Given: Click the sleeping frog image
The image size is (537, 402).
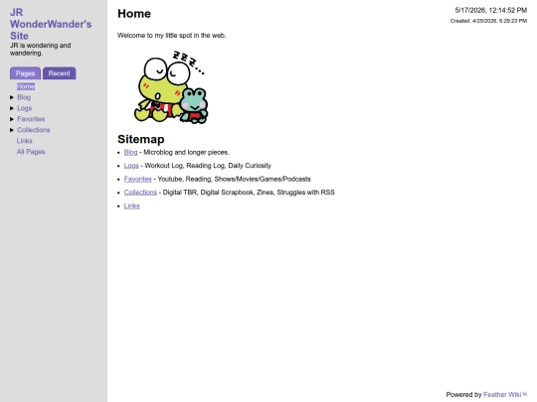Looking at the screenshot, I should [171, 87].
